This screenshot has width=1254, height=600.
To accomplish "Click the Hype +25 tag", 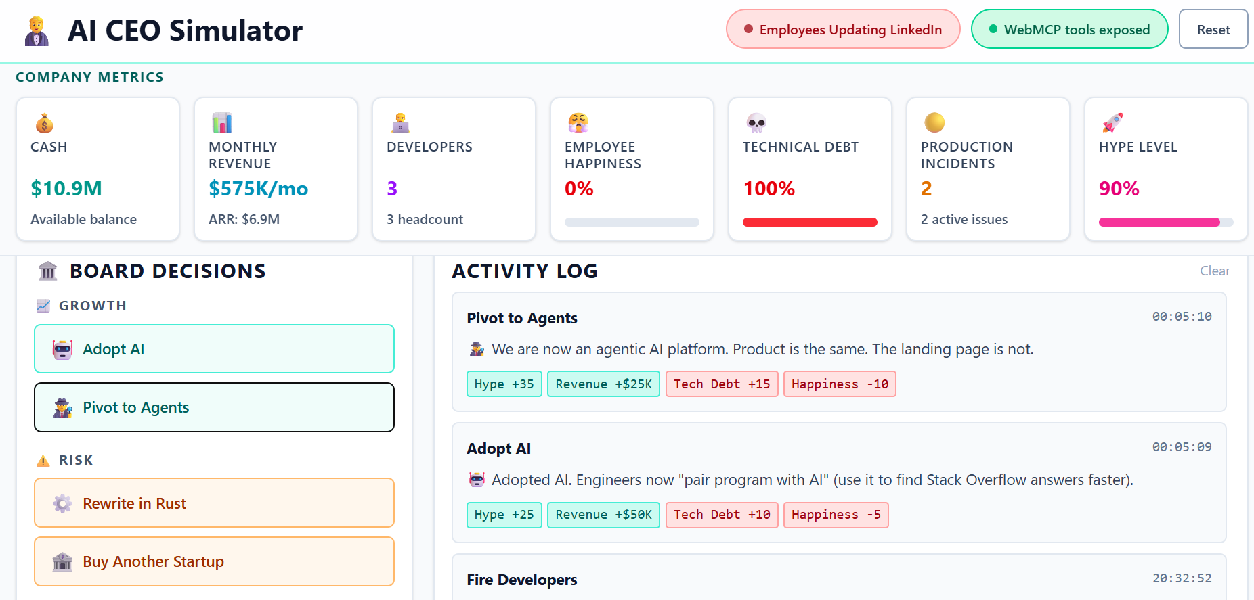I will (504, 515).
